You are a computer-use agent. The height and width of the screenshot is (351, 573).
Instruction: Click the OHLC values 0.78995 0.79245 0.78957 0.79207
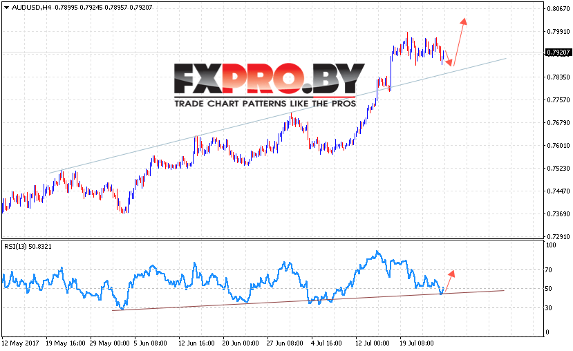(104, 8)
